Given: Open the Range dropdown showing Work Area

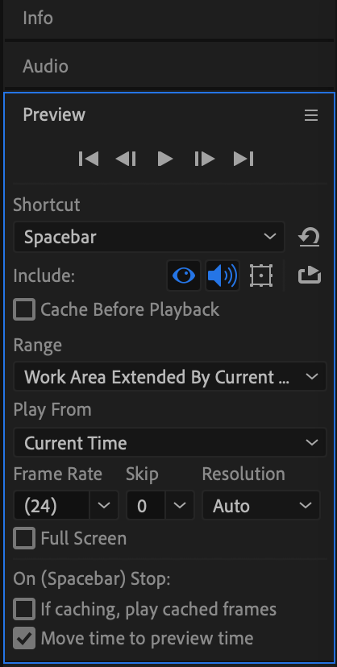Looking at the screenshot, I should point(170,376).
